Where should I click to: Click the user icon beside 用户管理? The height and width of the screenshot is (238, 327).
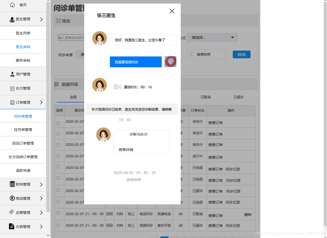pos(12,74)
